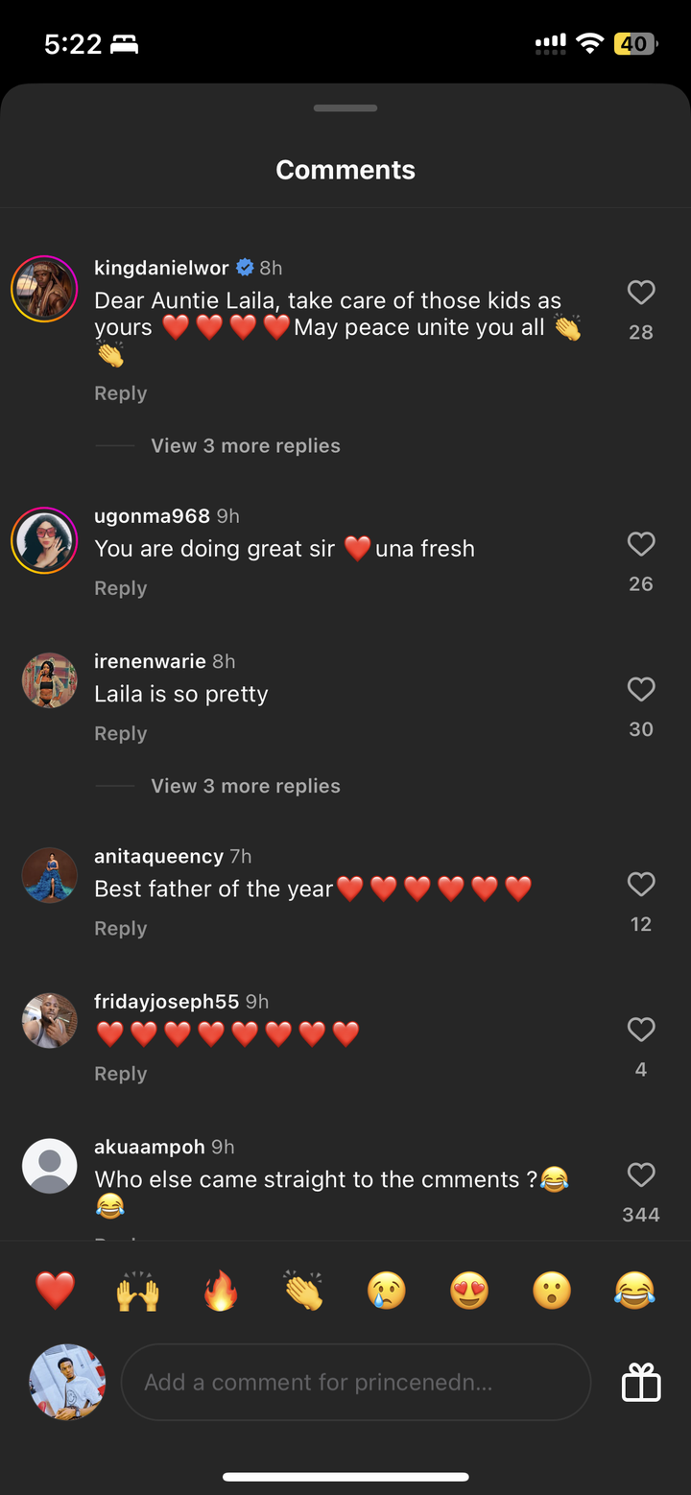Insert the fire emoji

(221, 1291)
